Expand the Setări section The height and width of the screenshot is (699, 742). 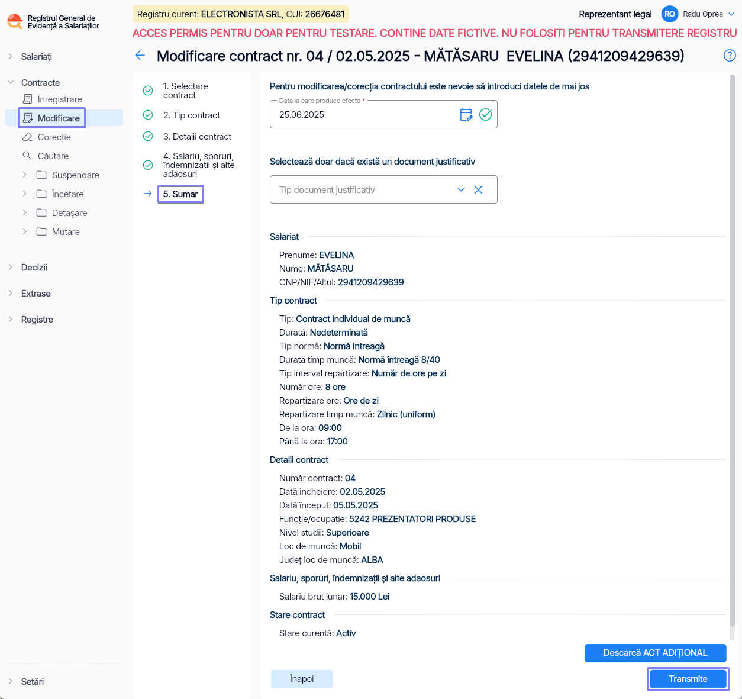[x=11, y=681]
